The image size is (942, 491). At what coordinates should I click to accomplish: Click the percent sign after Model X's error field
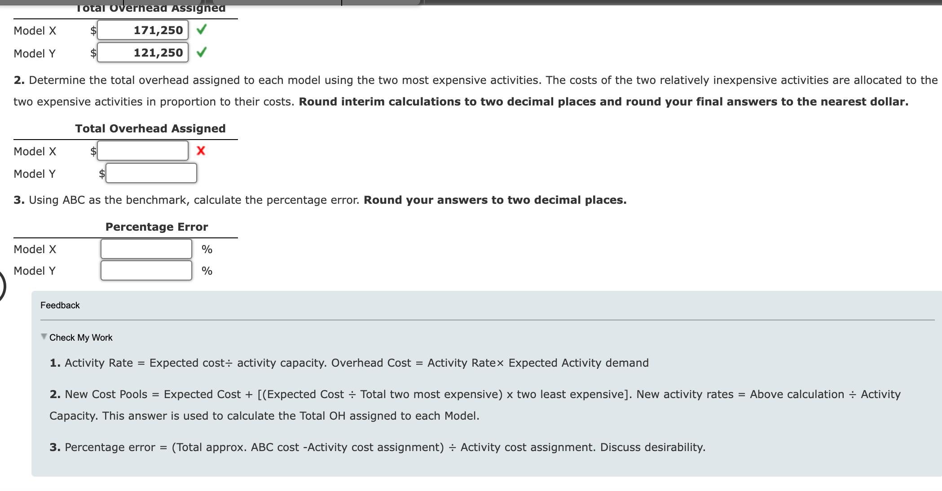pos(207,249)
